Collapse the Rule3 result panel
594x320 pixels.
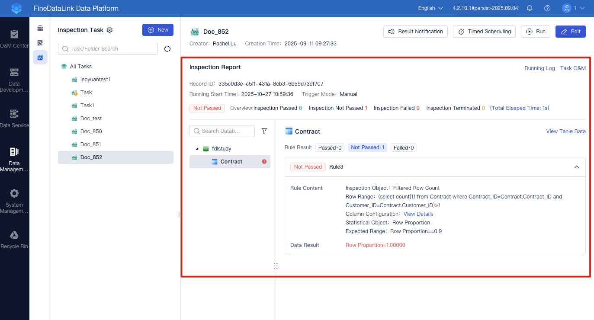[x=576, y=167]
